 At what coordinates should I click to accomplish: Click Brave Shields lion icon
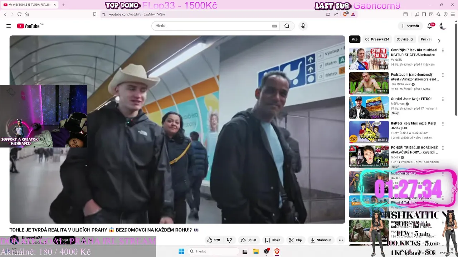tap(345, 14)
